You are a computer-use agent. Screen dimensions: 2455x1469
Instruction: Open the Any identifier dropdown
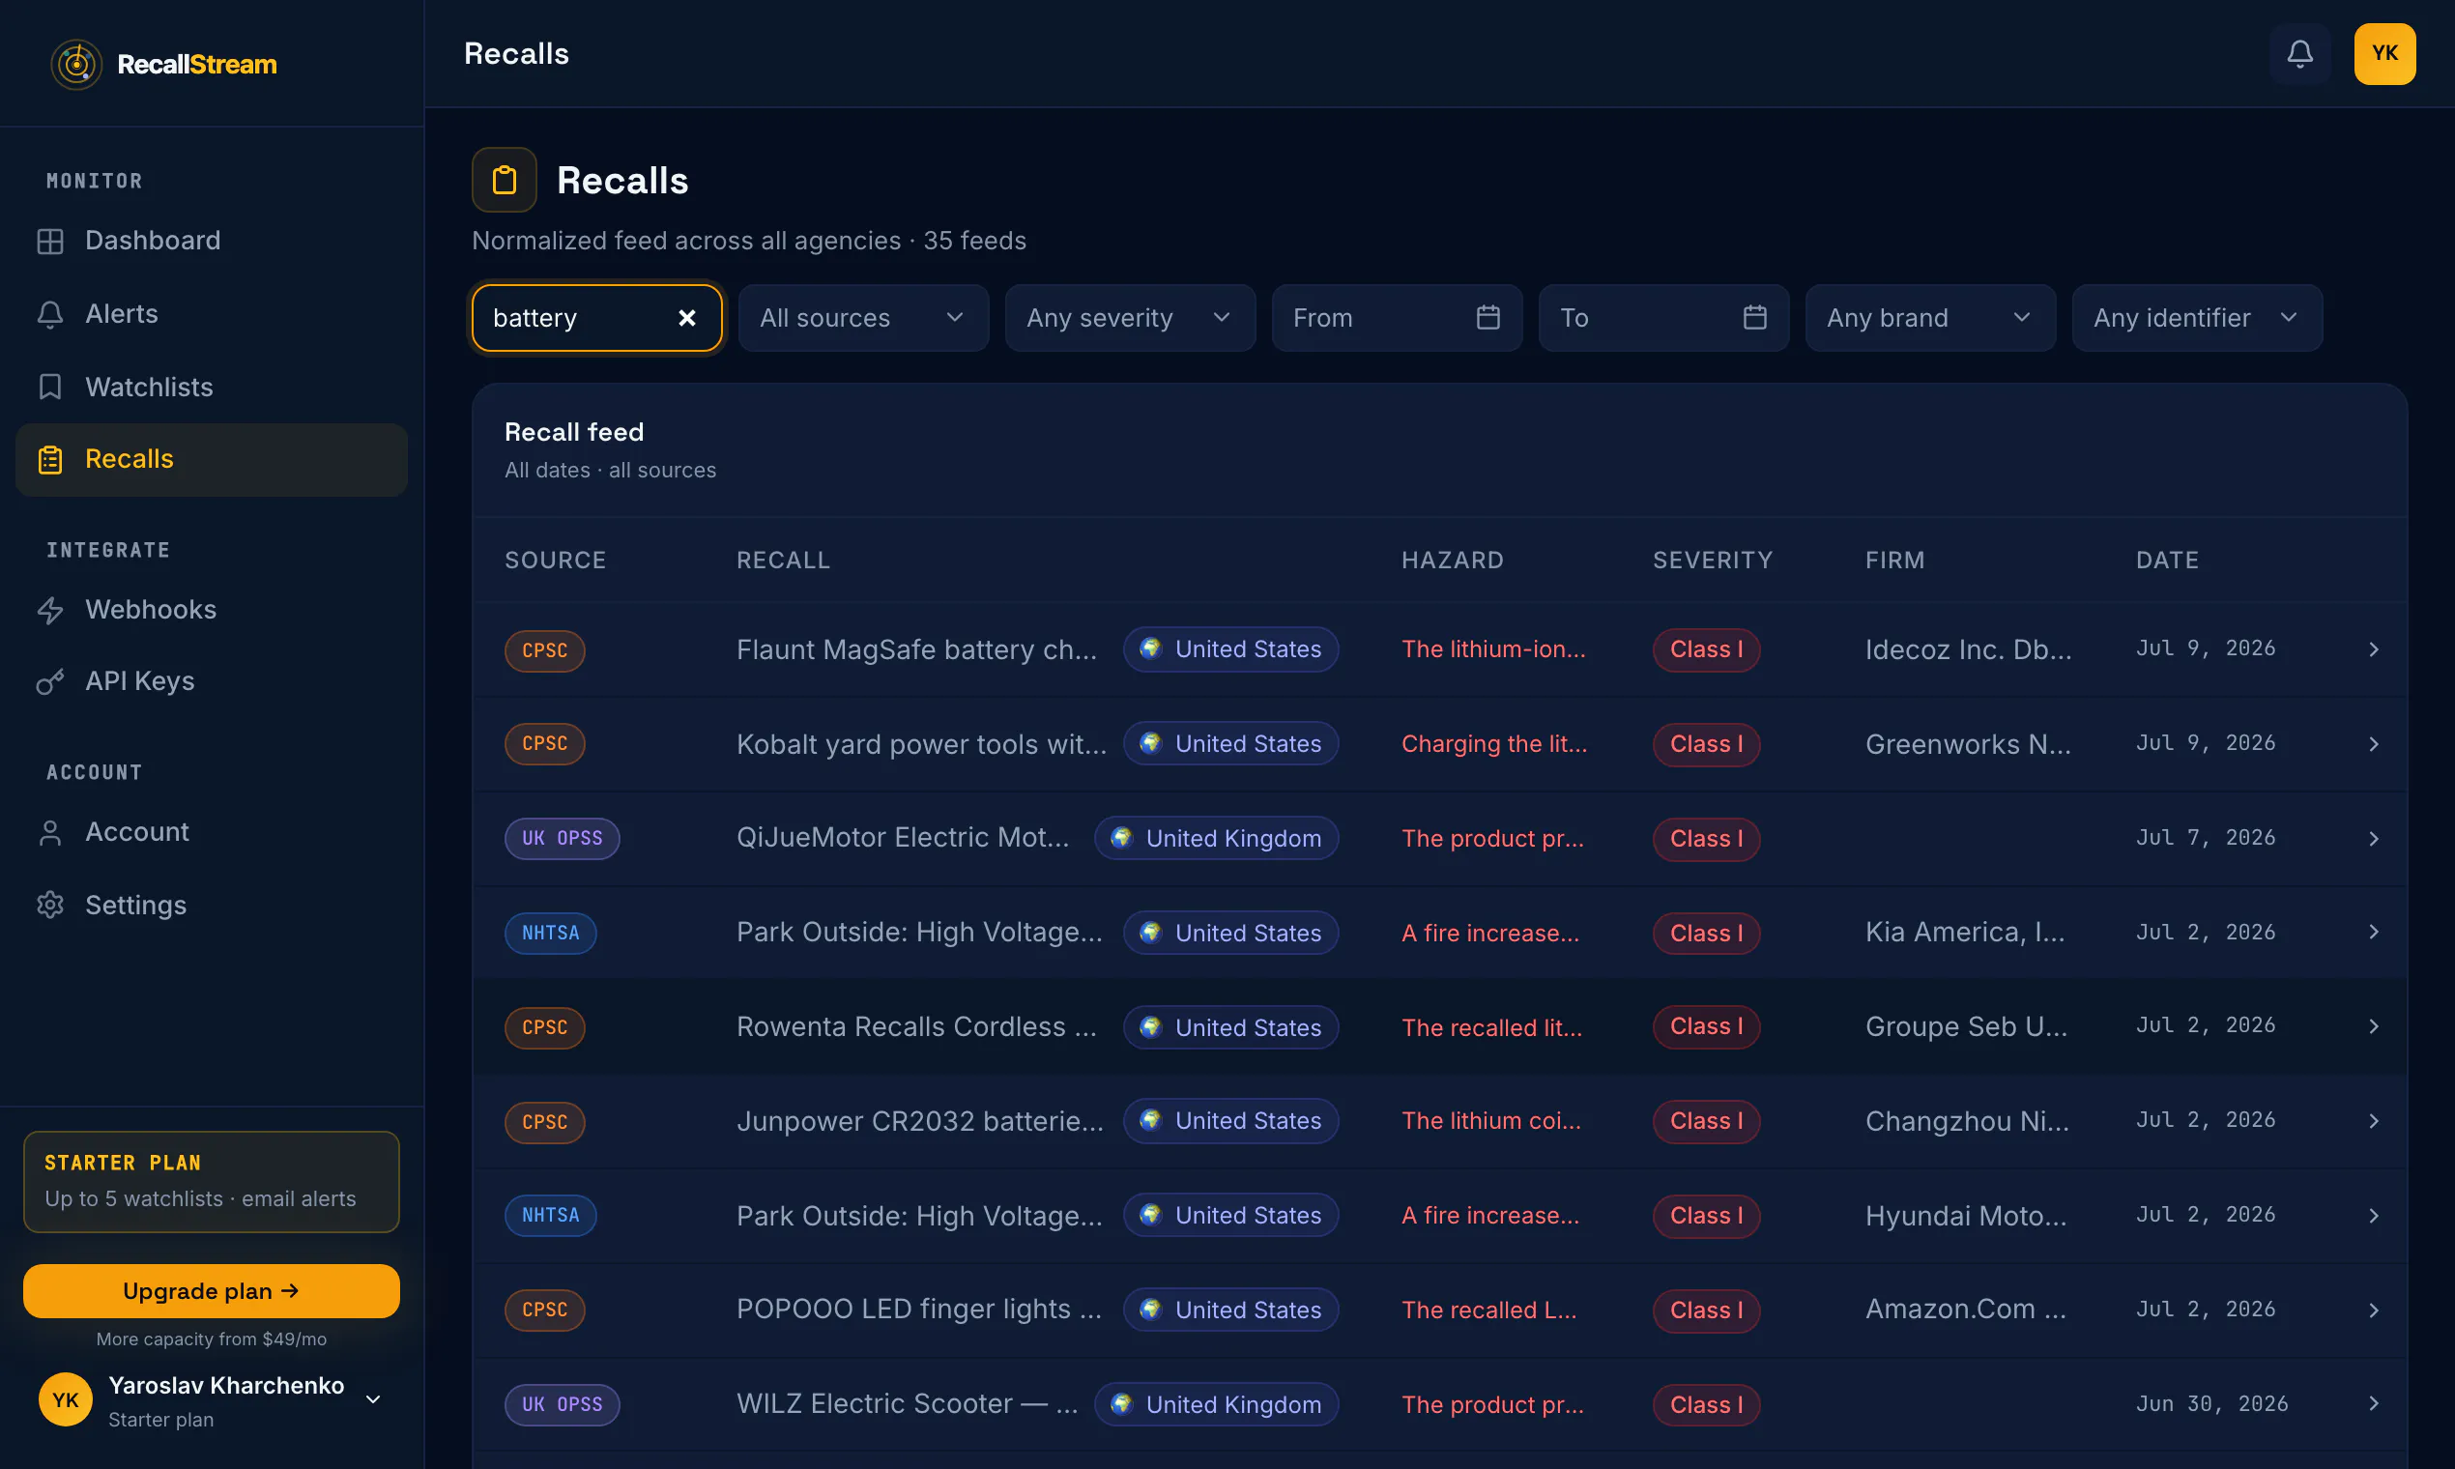point(2197,318)
